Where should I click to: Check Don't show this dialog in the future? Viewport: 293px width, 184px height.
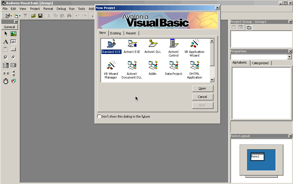99,116
